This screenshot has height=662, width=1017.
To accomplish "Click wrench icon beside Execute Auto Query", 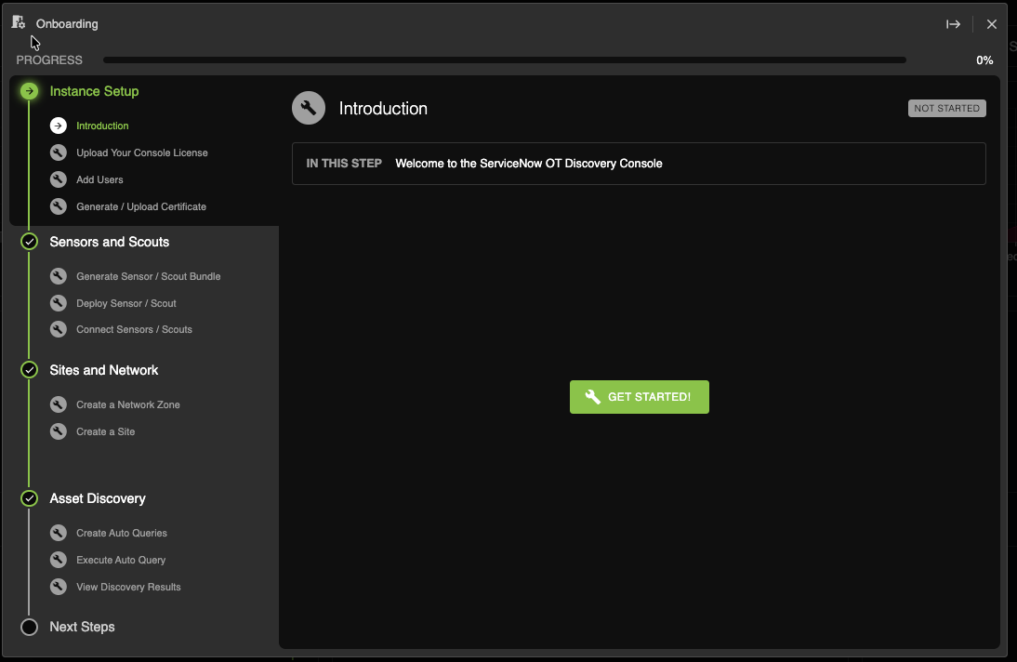I will (59, 560).
